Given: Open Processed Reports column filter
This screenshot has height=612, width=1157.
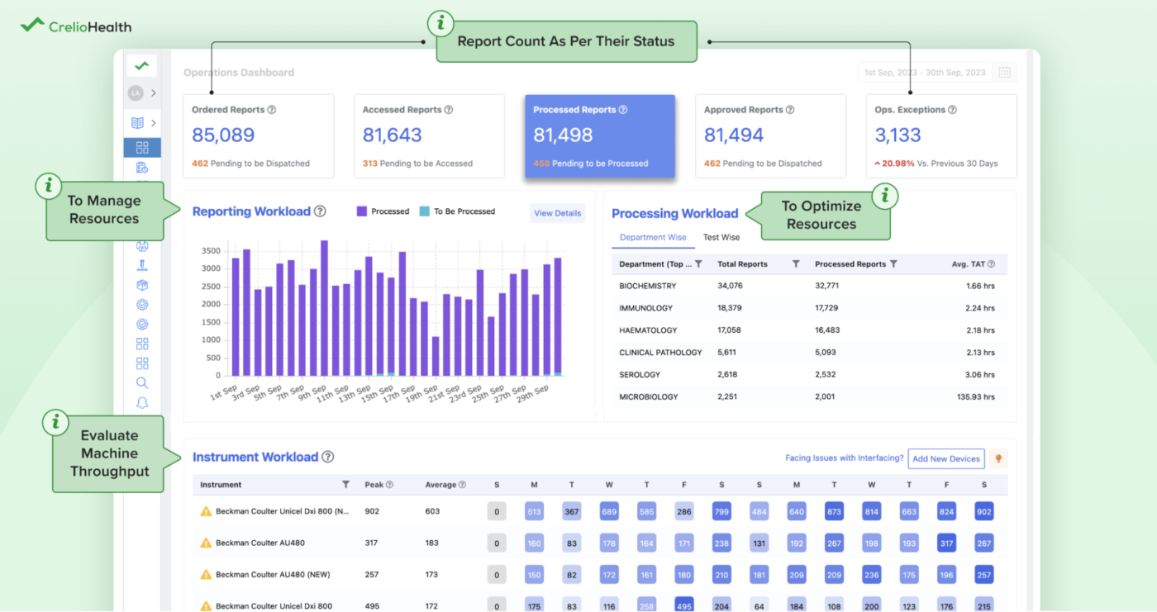Looking at the screenshot, I should [894, 264].
